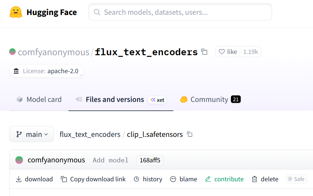Open the main branch selector
The width and height of the screenshot is (313, 196).
click(31, 134)
